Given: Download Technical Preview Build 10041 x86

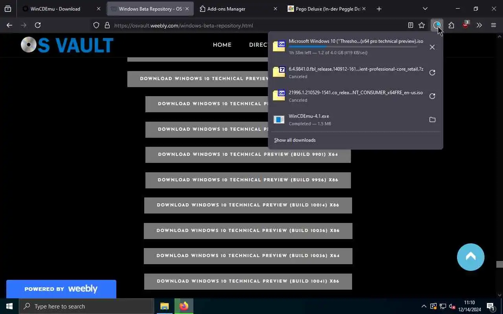Looking at the screenshot, I should pyautogui.click(x=248, y=281).
